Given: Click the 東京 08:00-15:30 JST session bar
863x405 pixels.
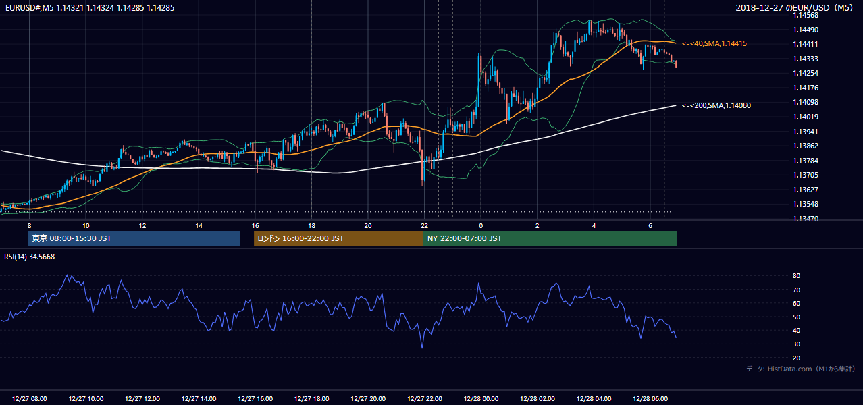Looking at the screenshot, I should (134, 238).
